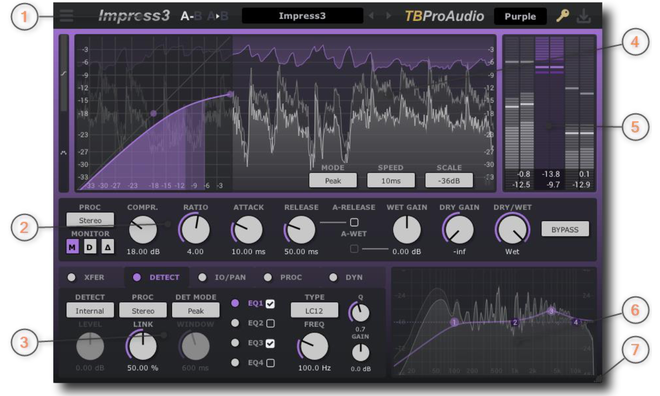Click the BYPASS button

(x=565, y=229)
